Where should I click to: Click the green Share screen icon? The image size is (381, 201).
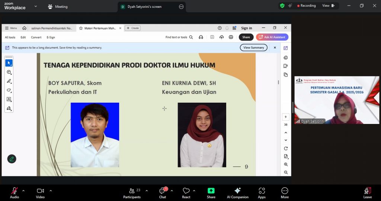211,191
